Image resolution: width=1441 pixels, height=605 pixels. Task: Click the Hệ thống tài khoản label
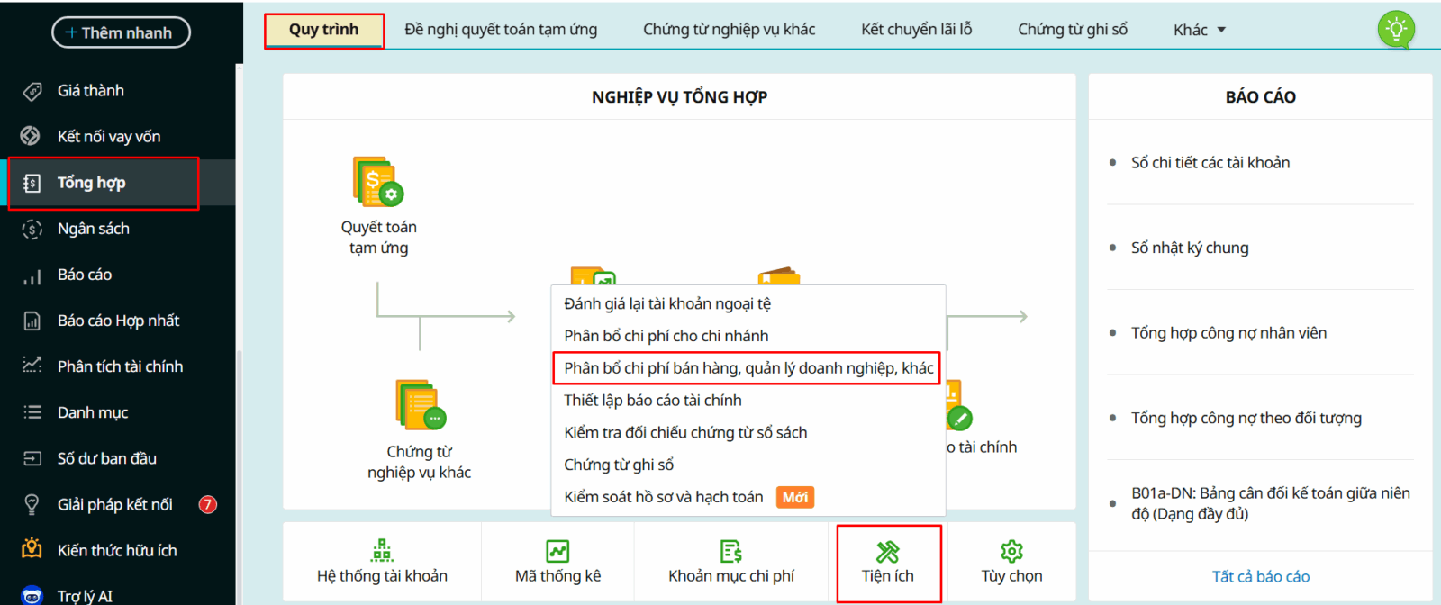tap(382, 576)
